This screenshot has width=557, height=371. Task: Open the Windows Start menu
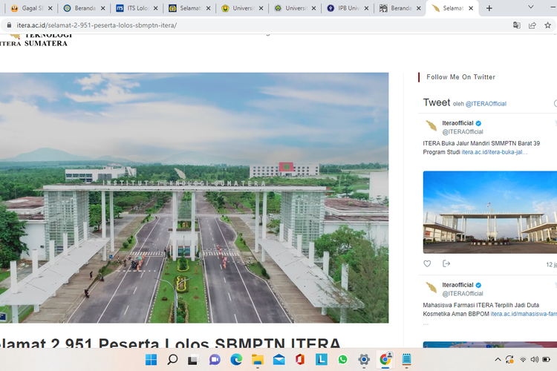coord(151,360)
